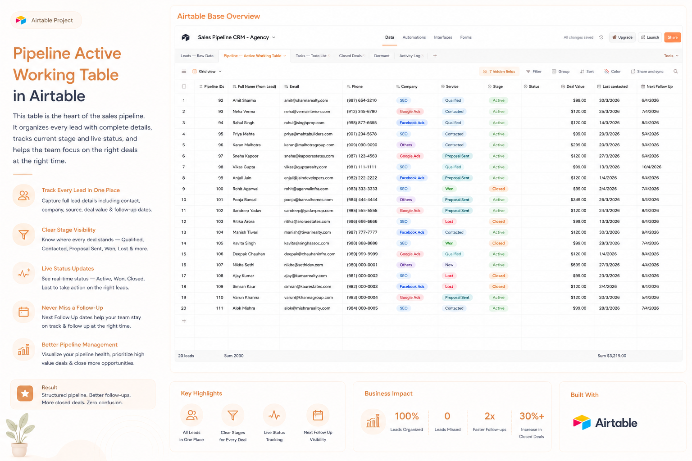692x461 pixels.
Task: Click the Full Name column field icon
Action: pyautogui.click(x=234, y=86)
